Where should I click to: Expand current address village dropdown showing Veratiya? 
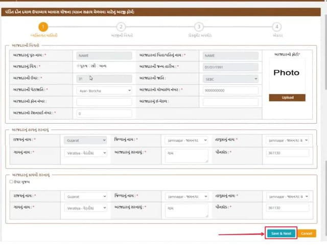pyautogui.click(x=85, y=152)
